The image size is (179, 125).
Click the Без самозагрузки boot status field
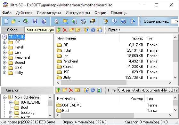click(39, 30)
